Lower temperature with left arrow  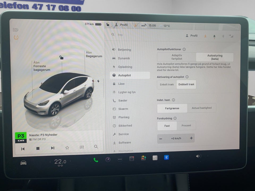[50, 162]
